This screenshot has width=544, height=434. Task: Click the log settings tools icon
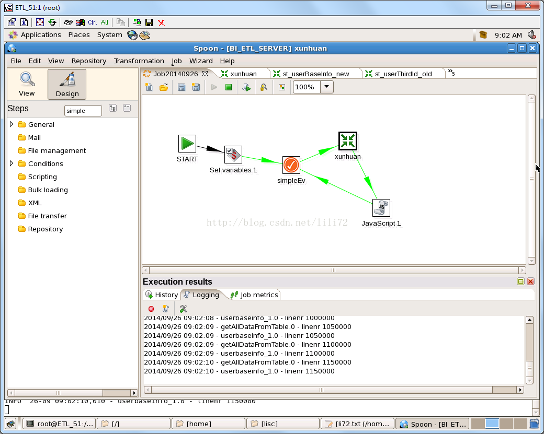183,309
